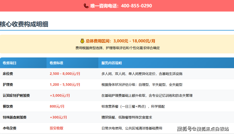Viewport: 234px width, 134px height.
Task: Select the 核心收费构成明细 heading
Action: coord(24,24)
